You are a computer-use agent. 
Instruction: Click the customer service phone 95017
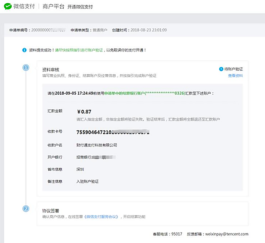pos(177,234)
